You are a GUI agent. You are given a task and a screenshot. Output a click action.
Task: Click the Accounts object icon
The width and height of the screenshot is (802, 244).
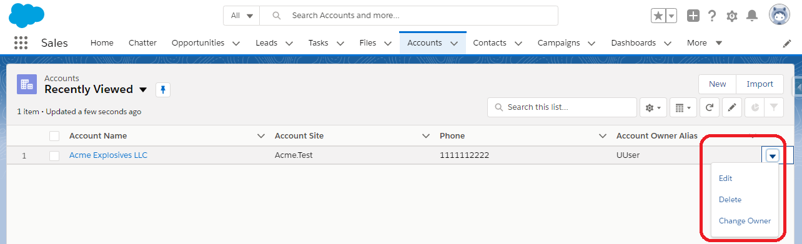[x=27, y=84]
